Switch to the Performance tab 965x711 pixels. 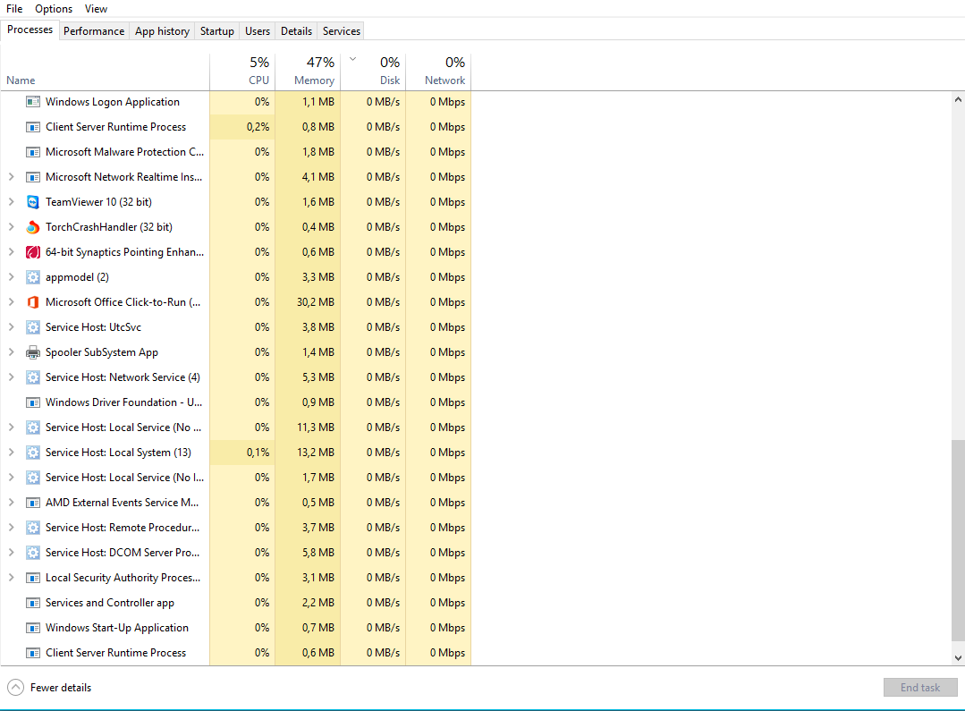(x=94, y=30)
